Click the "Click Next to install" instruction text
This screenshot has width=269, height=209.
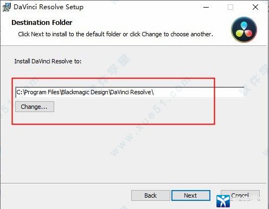point(116,34)
